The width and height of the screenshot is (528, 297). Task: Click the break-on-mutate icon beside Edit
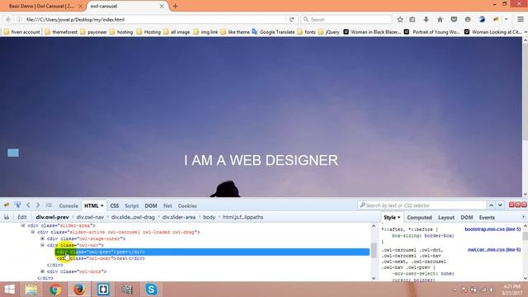click(x=7, y=217)
